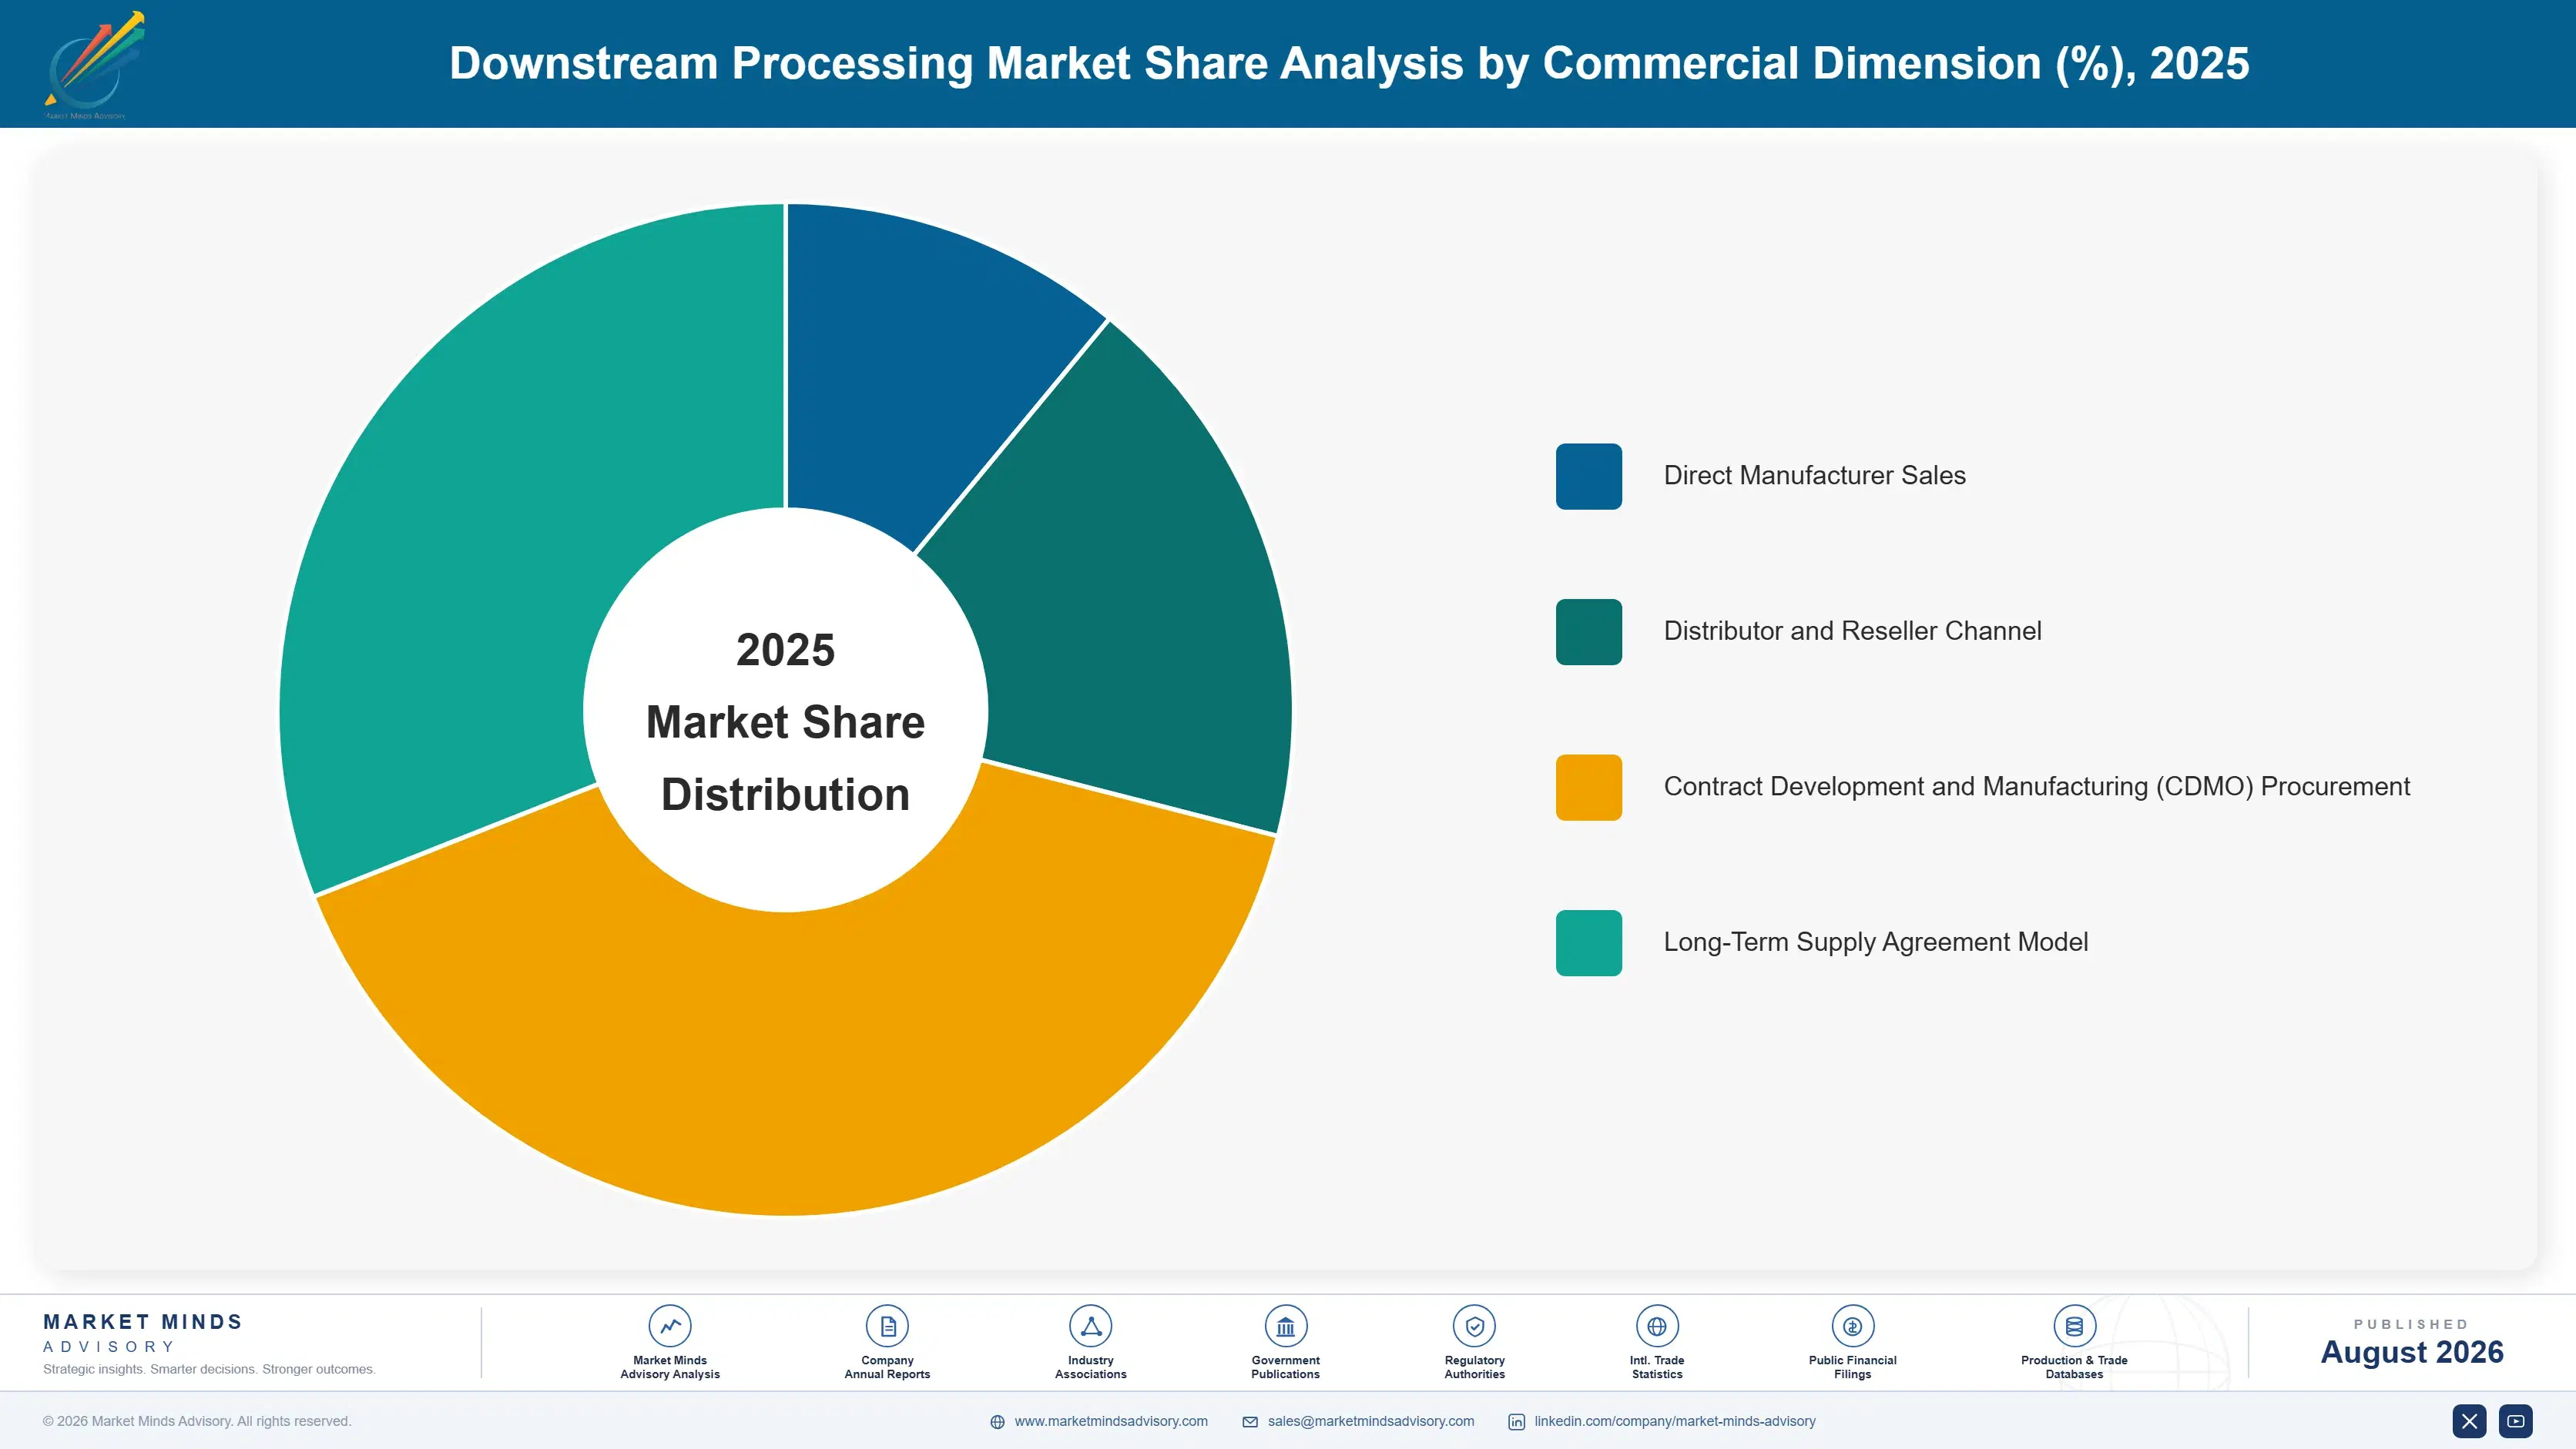Click the X social icon in footer
2576x1449 pixels.
(2469, 1421)
